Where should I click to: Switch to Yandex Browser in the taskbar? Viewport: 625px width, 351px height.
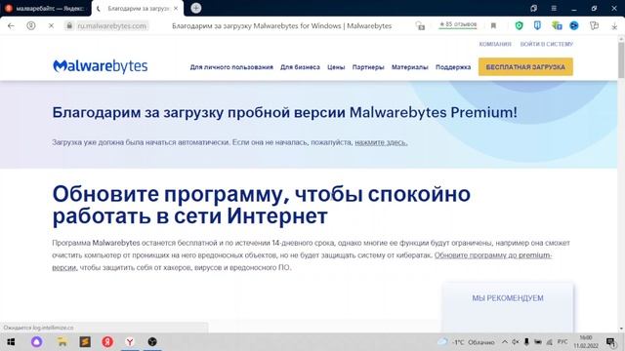[x=130, y=342]
